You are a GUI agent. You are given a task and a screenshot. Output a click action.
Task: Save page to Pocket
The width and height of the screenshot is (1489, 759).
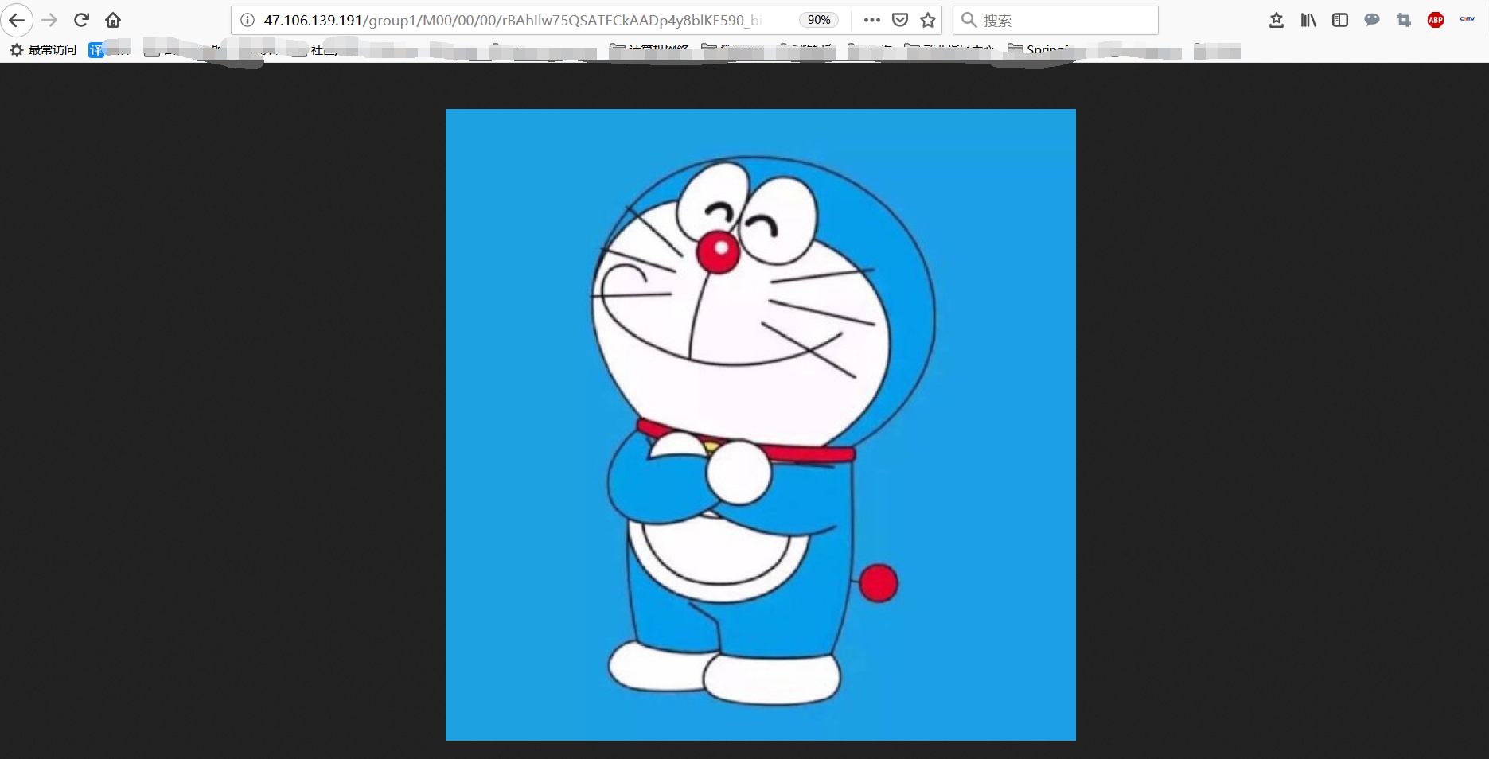tap(900, 20)
